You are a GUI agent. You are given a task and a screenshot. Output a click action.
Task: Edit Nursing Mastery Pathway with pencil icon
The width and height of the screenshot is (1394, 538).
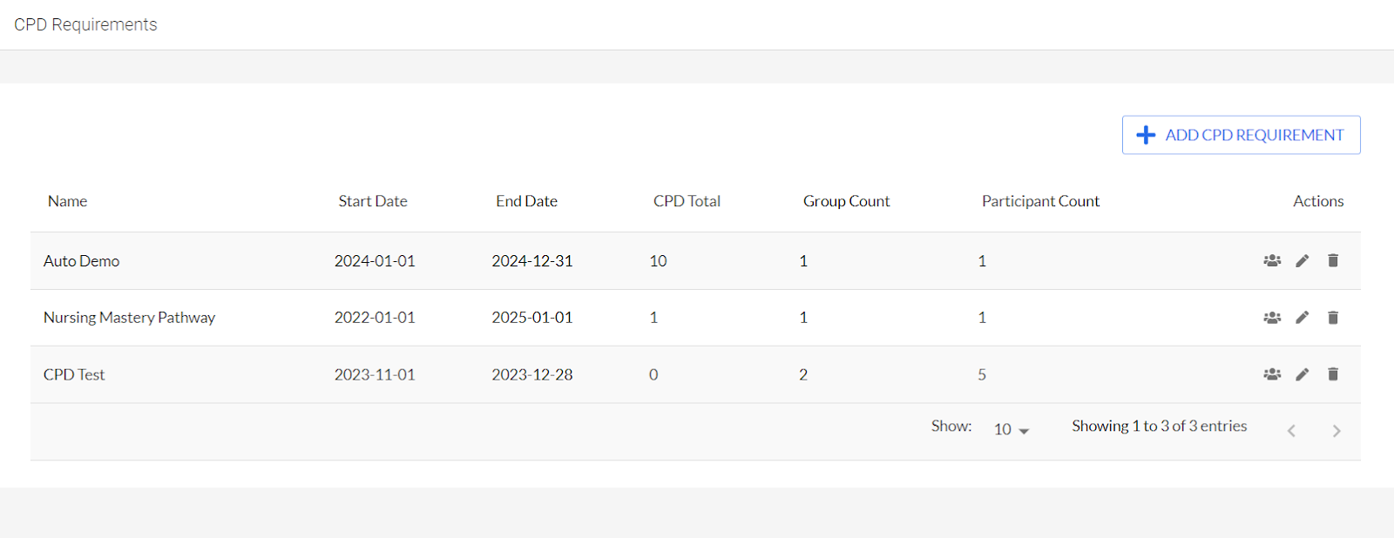tap(1303, 318)
